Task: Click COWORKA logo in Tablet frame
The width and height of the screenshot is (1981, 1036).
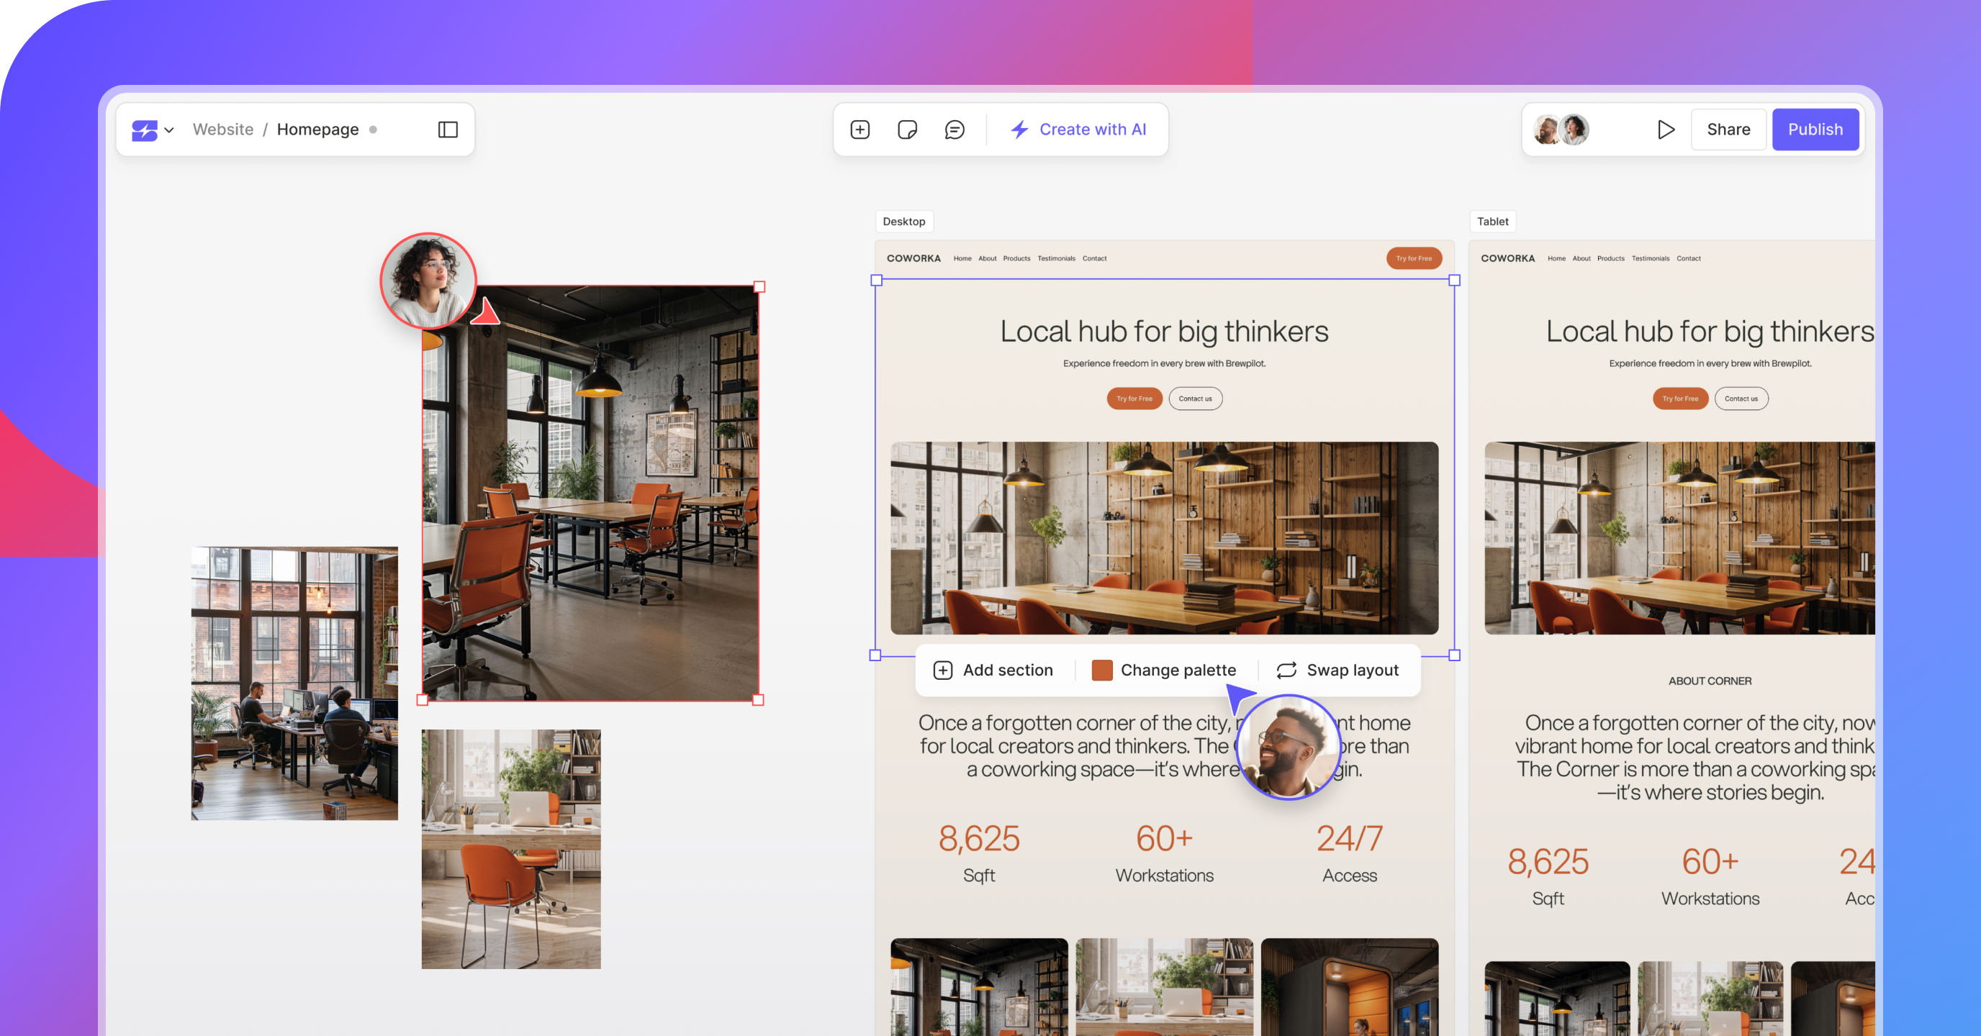Action: pos(1508,258)
